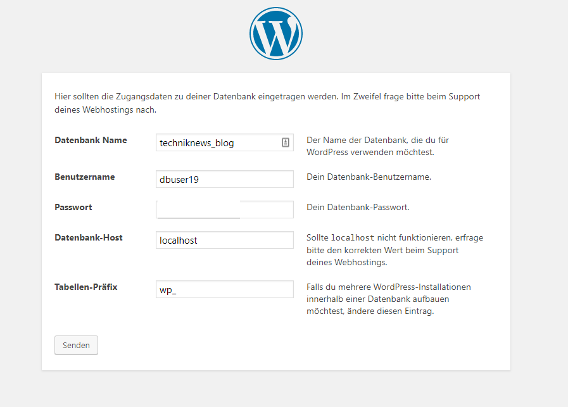Click the 'Dein Datenbank-Passwort.' description text
This screenshot has width=568, height=407.
358,207
